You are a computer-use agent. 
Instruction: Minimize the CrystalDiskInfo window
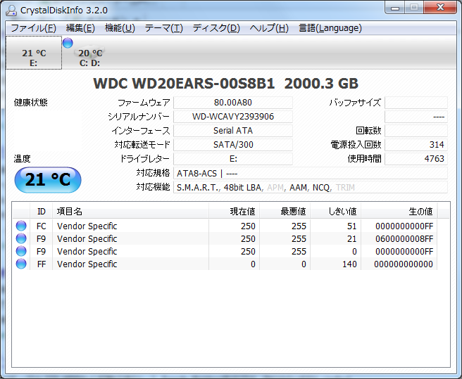click(x=395, y=7)
